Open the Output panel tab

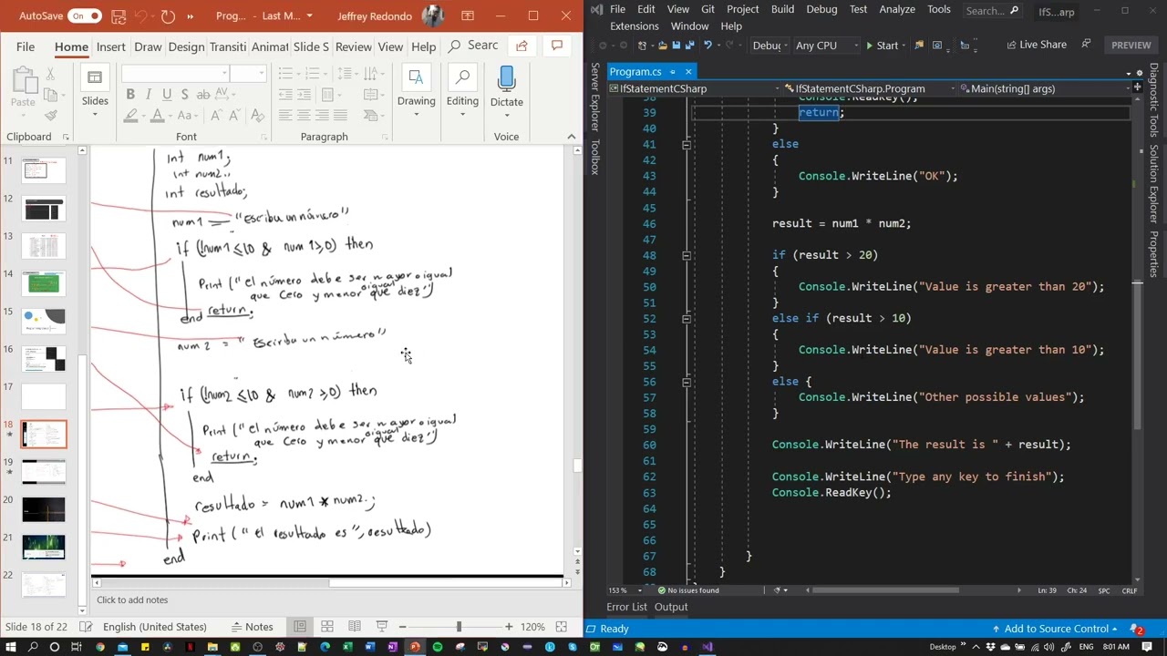pos(671,607)
